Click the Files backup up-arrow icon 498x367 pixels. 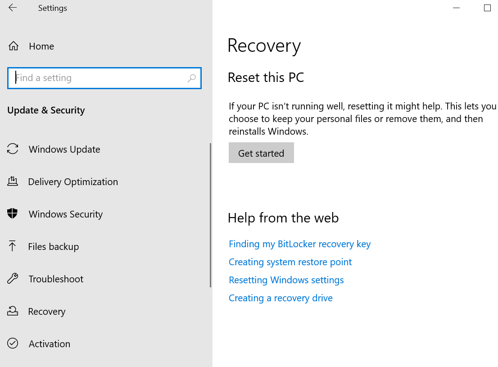point(12,246)
